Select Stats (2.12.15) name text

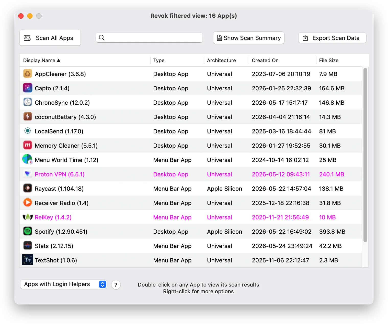click(x=54, y=246)
